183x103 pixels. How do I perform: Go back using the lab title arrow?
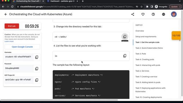(6, 14)
